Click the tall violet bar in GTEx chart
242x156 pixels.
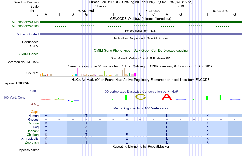coord(78,73)
